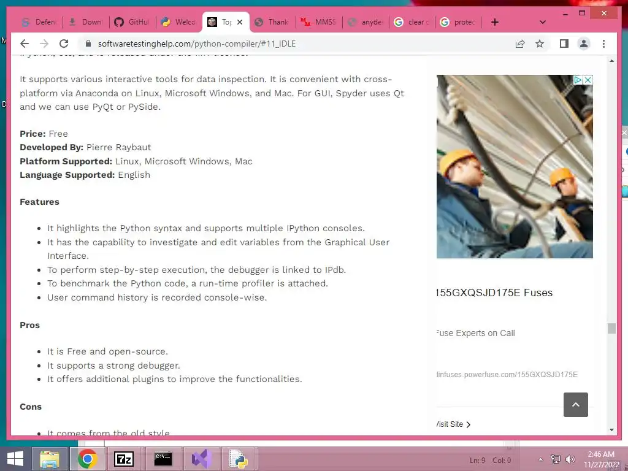Bookmark this page with star icon
628x471 pixels.
540,44
